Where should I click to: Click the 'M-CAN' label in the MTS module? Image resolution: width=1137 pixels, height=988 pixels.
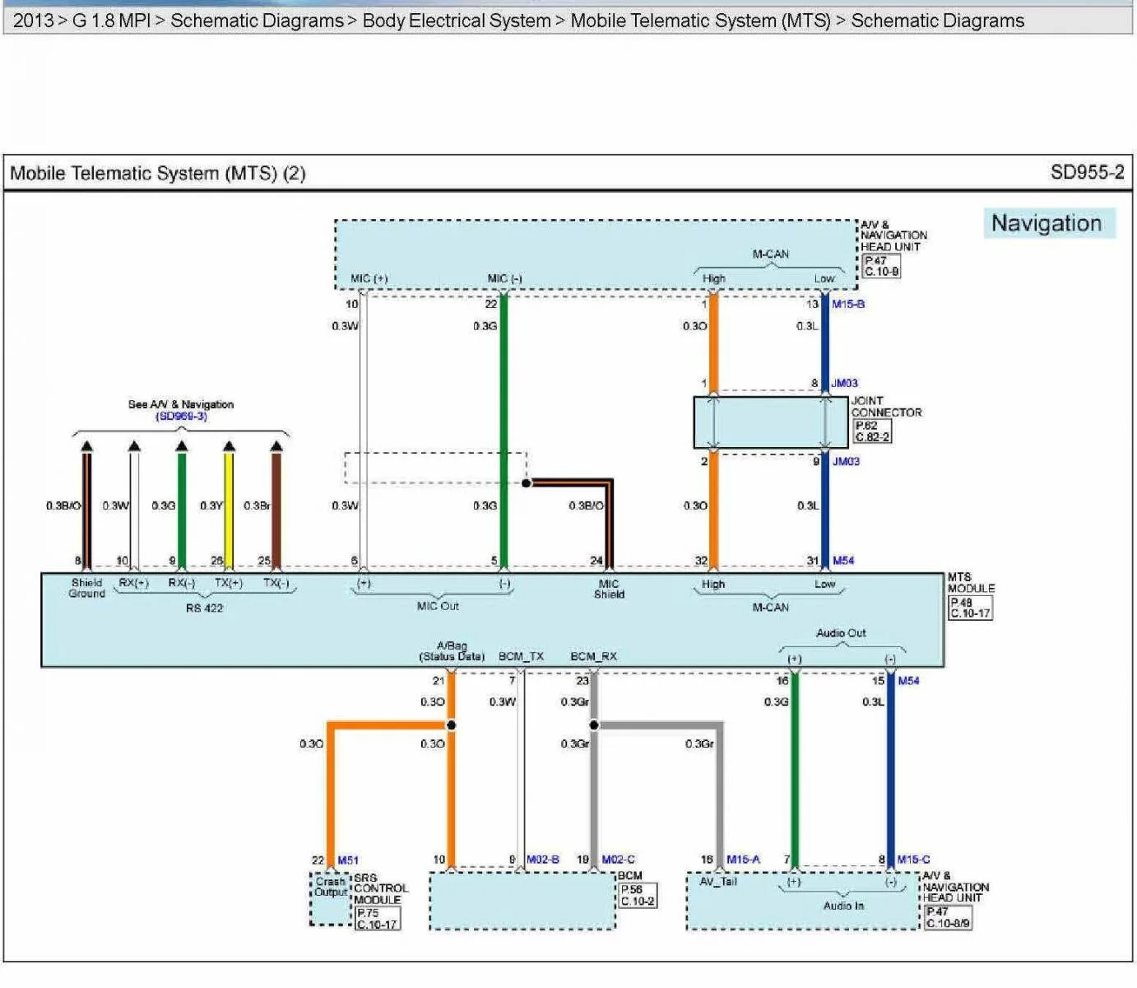(x=770, y=608)
